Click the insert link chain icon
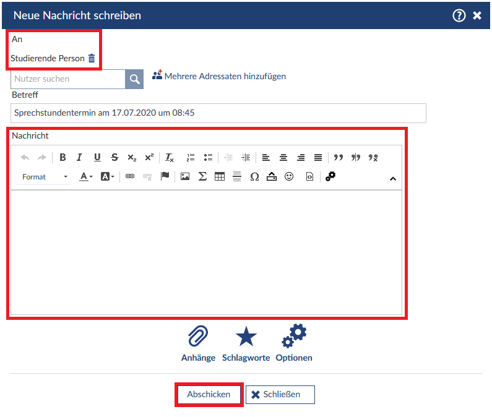This screenshot has width=492, height=417. [130, 177]
